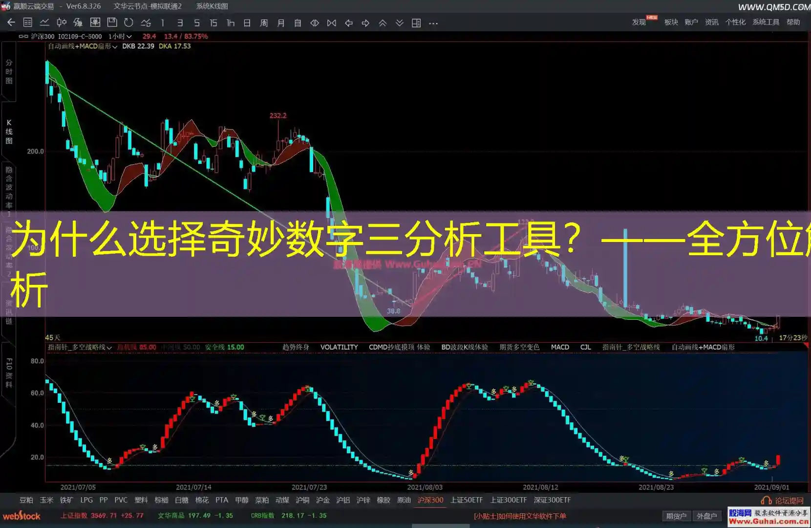811x528 pixels.
Task: Switch to the daily (日) period
Action: (247, 22)
